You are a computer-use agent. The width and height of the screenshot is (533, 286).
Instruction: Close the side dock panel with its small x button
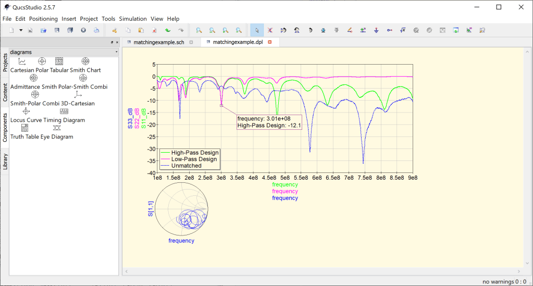point(117,42)
